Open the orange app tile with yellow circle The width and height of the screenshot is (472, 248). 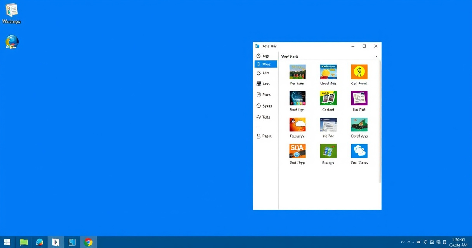pos(359,72)
